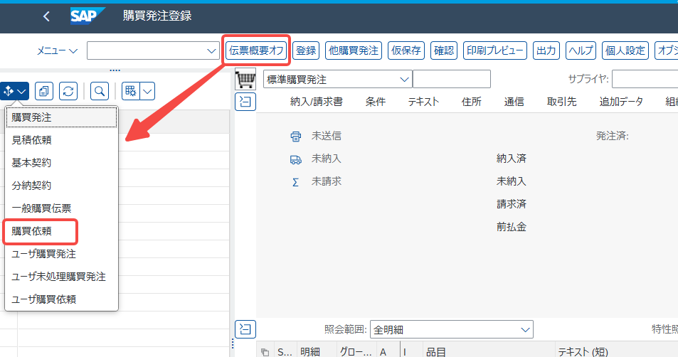This screenshot has width=678, height=357.
Task: Click the 伝票概要オフ button
Action: [x=255, y=50]
